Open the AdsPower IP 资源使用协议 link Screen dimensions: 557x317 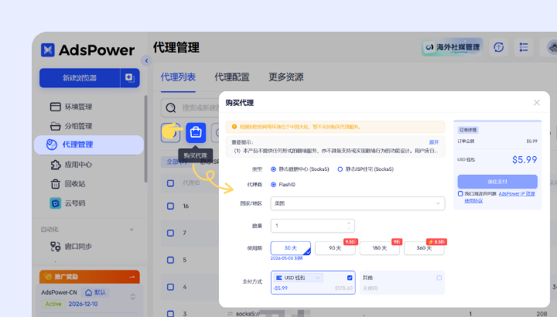click(517, 194)
